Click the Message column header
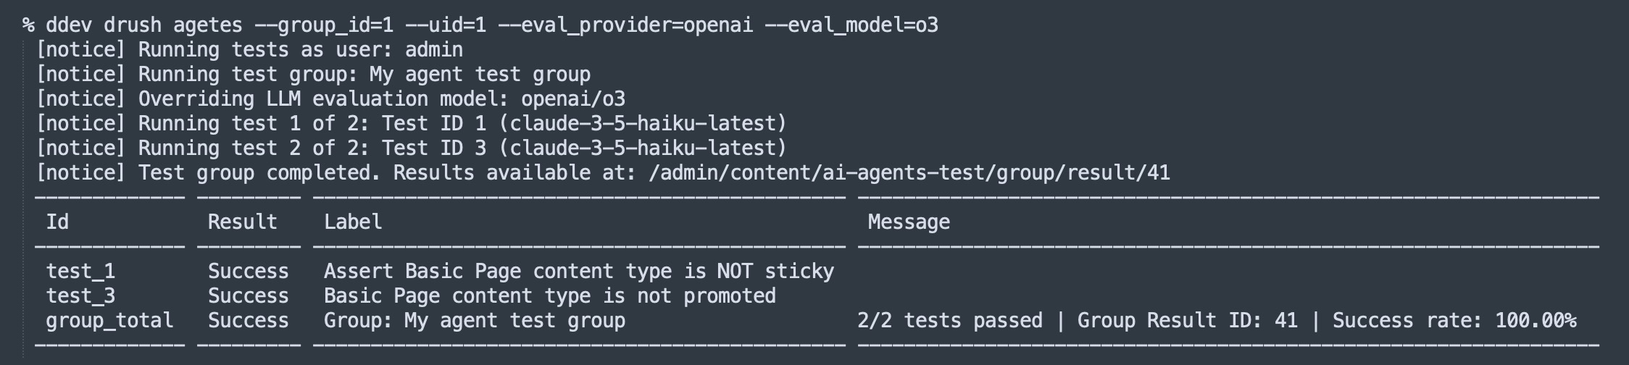Screen dimensions: 1629x365 pos(909,222)
